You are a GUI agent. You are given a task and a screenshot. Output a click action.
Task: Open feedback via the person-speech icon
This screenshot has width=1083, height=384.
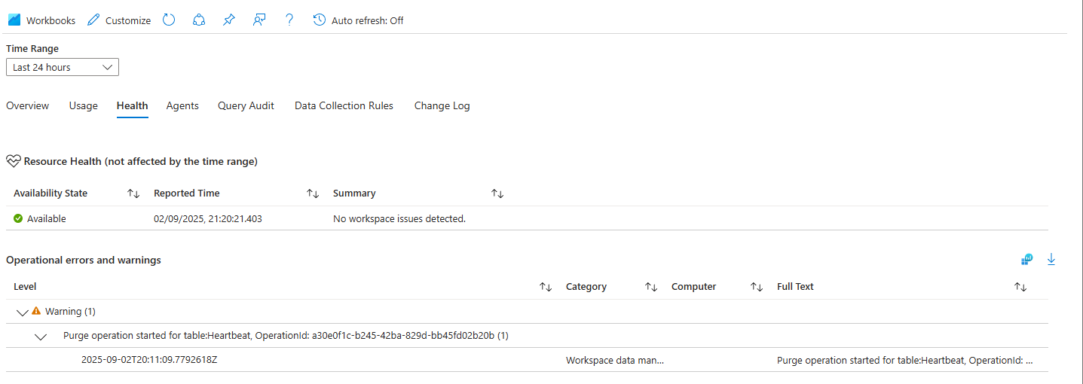[x=259, y=20]
